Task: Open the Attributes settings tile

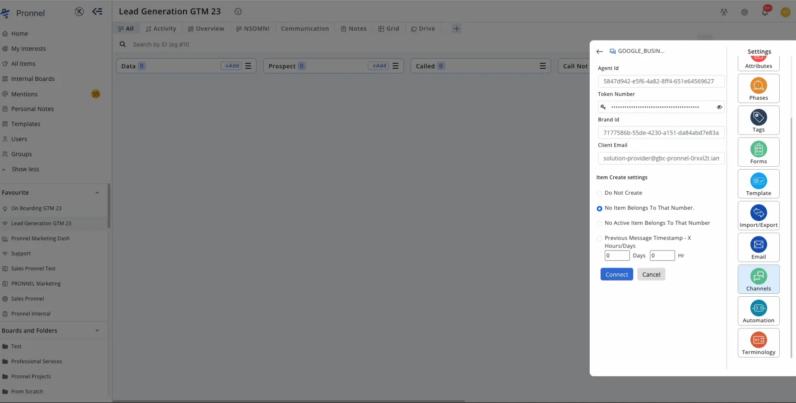Action: [758, 63]
